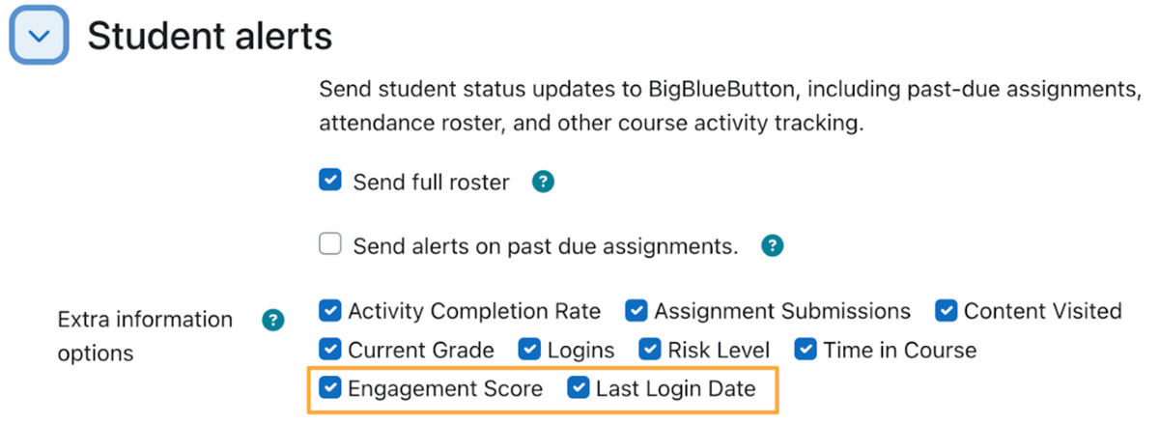1159x423 pixels.
Task: Click the Engagement Score label text
Action: click(x=445, y=389)
